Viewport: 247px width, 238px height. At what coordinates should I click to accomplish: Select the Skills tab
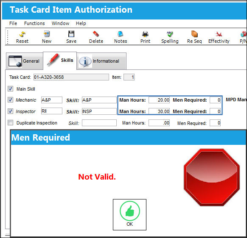tap(60, 61)
